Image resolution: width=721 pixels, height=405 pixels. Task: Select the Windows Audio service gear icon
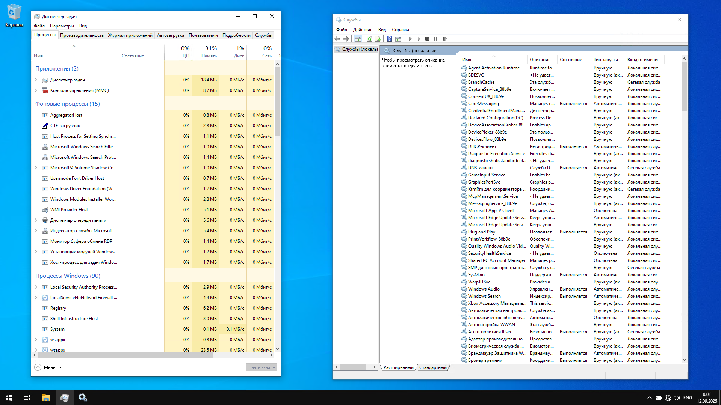pos(464,289)
